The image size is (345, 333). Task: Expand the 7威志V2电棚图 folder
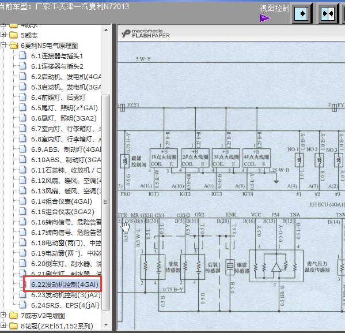point(3,315)
